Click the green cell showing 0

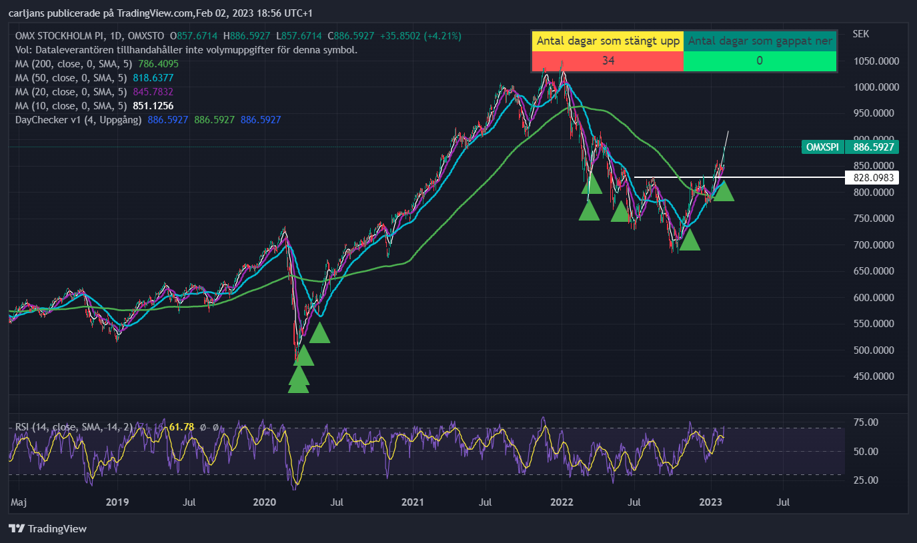(760, 61)
